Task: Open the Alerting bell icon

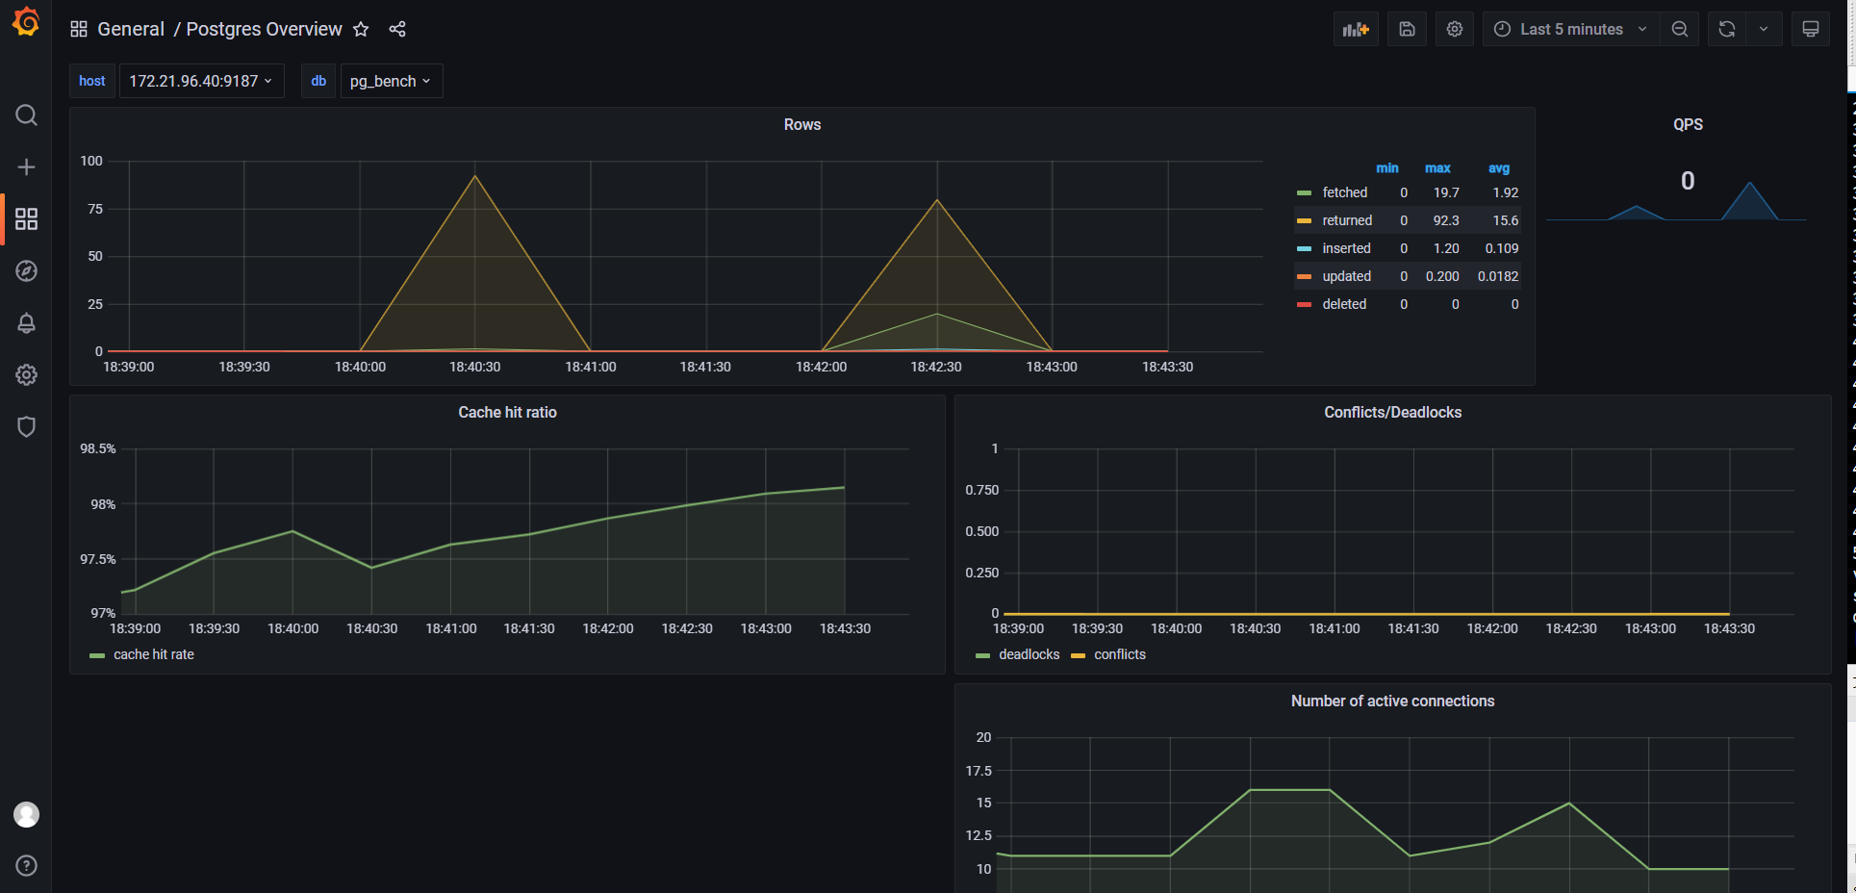Action: (x=26, y=323)
